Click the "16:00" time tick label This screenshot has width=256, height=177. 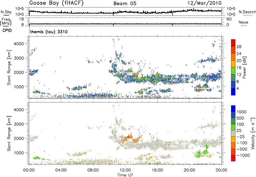pos(157,170)
